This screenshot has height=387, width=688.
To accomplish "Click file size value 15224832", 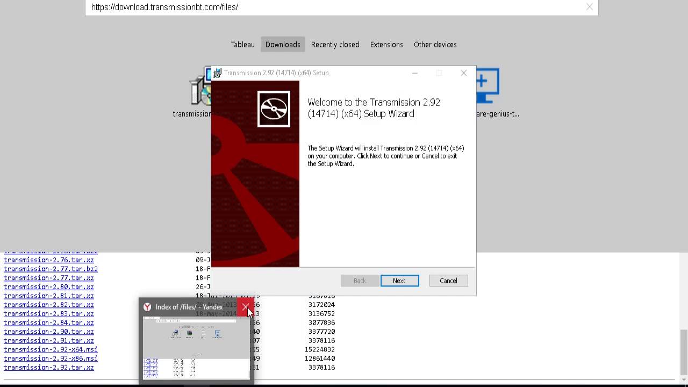I will pyautogui.click(x=320, y=349).
